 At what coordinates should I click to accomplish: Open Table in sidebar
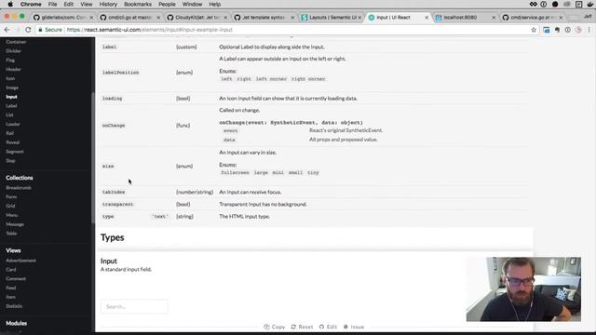[x=11, y=234]
